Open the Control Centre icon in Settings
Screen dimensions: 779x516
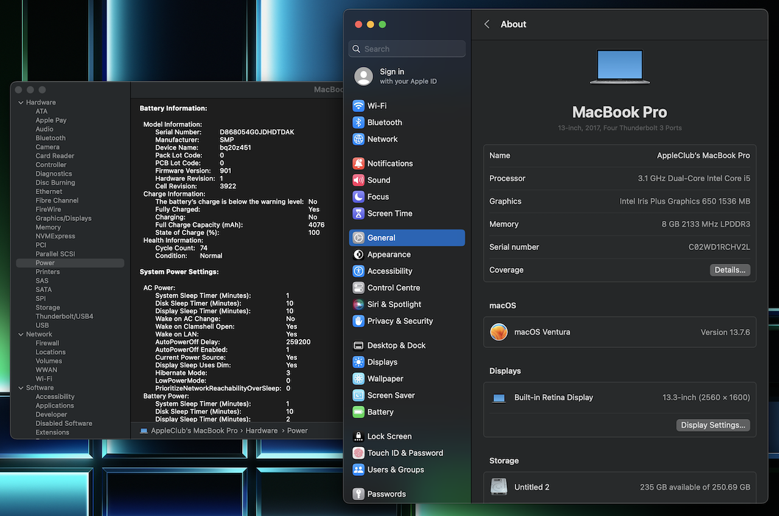[358, 288]
